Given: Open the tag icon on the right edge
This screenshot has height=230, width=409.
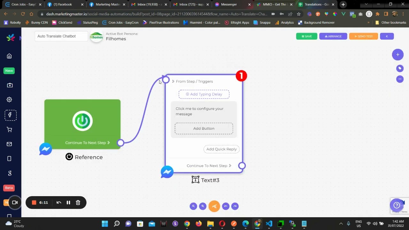Looking at the screenshot, I should 400,68.
